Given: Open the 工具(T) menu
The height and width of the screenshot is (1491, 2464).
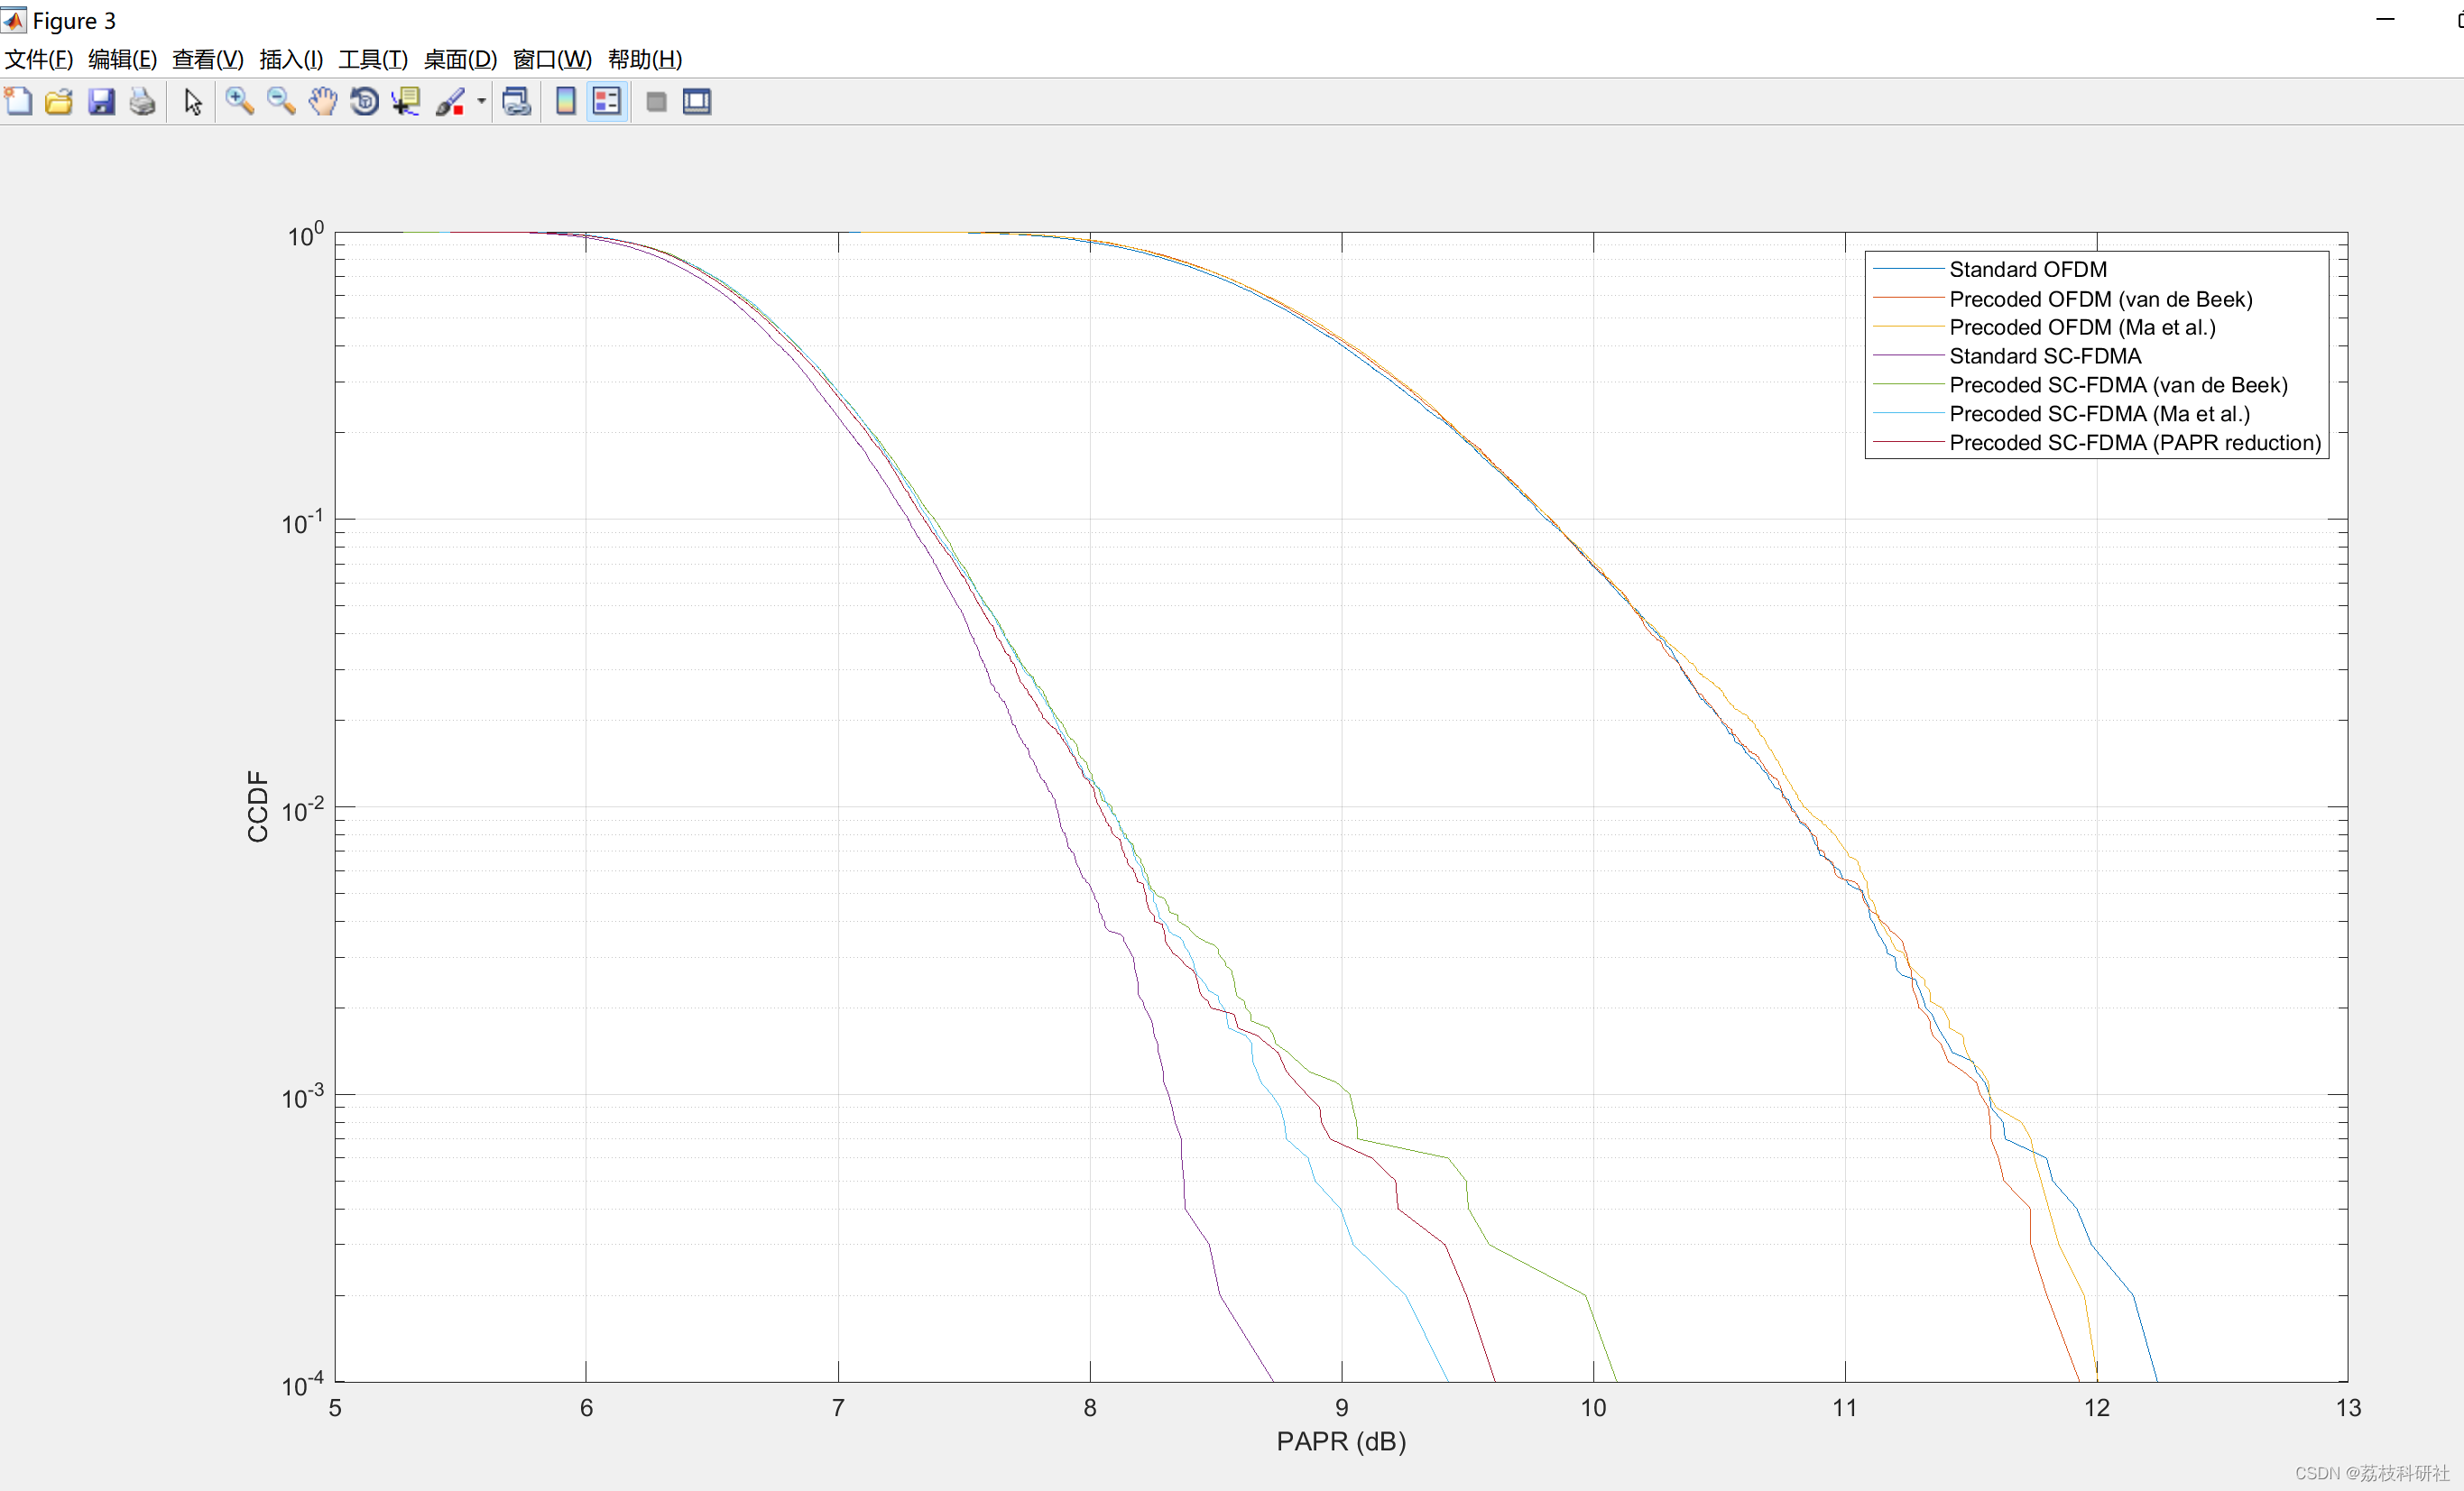Looking at the screenshot, I should pyautogui.click(x=373, y=59).
